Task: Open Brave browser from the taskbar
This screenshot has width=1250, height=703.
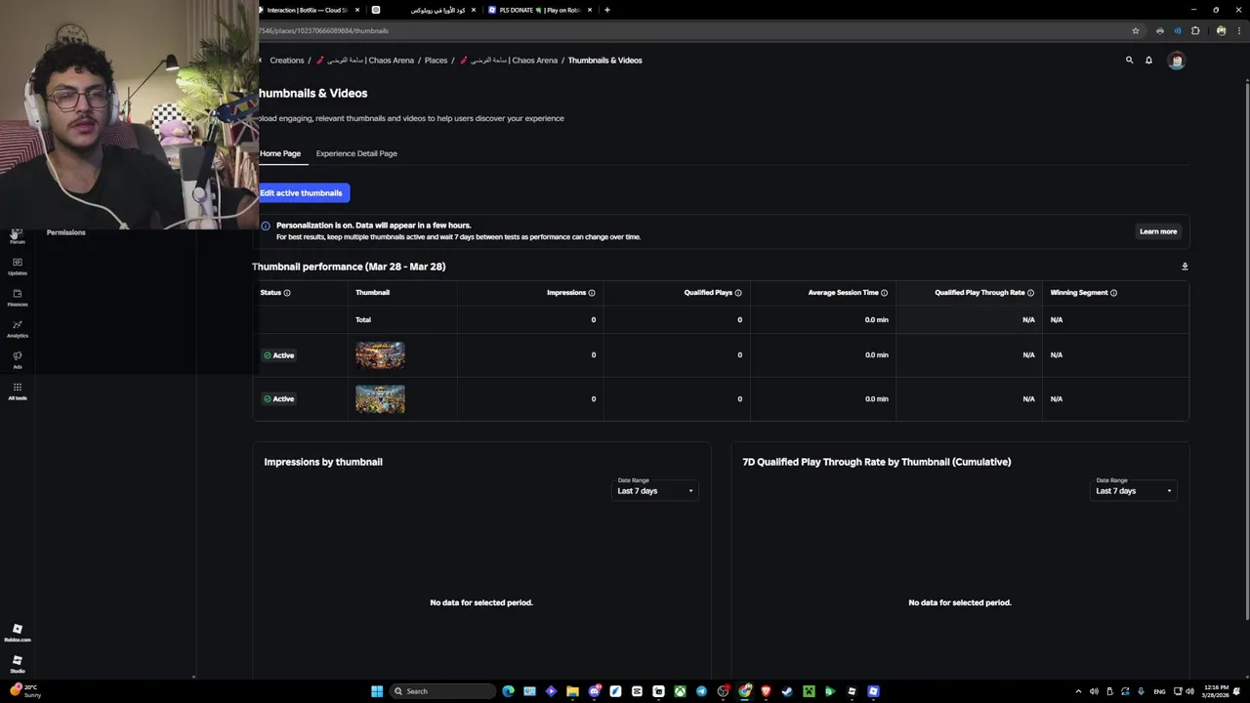Action: click(x=766, y=691)
